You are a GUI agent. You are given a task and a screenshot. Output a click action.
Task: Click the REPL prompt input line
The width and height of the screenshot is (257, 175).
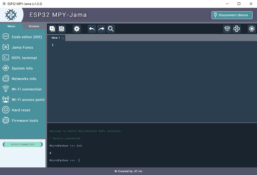point(152,160)
